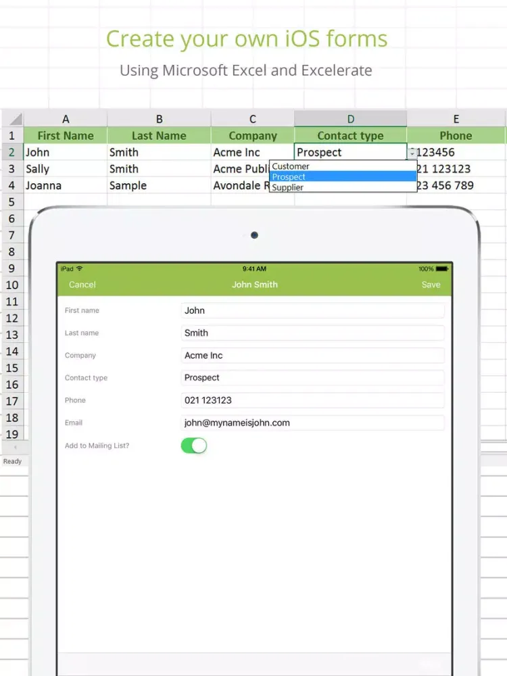
Task: Tap Save in the form header
Action: pyautogui.click(x=431, y=285)
